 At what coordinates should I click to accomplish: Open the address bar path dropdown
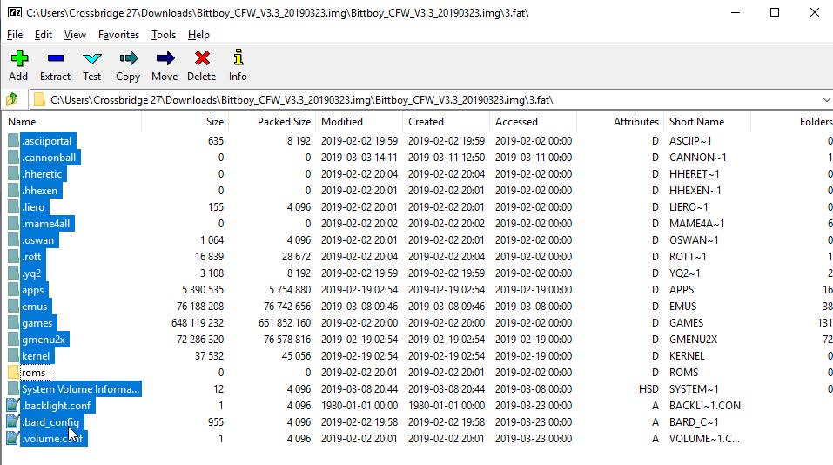pyautogui.click(x=826, y=100)
